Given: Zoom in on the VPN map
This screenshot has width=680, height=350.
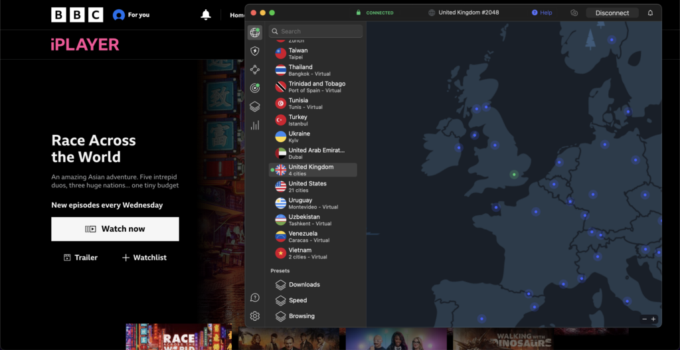Looking at the screenshot, I should click(x=653, y=319).
